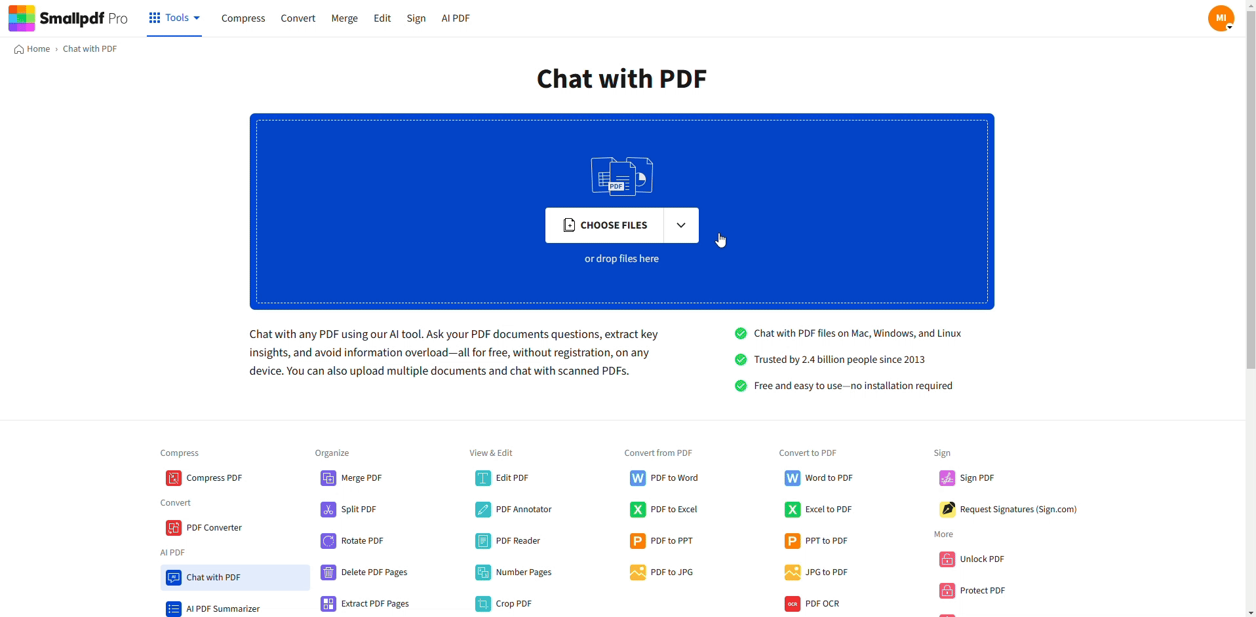The height and width of the screenshot is (617, 1256).
Task: Select the Delete PDF Pages icon
Action: click(328, 572)
